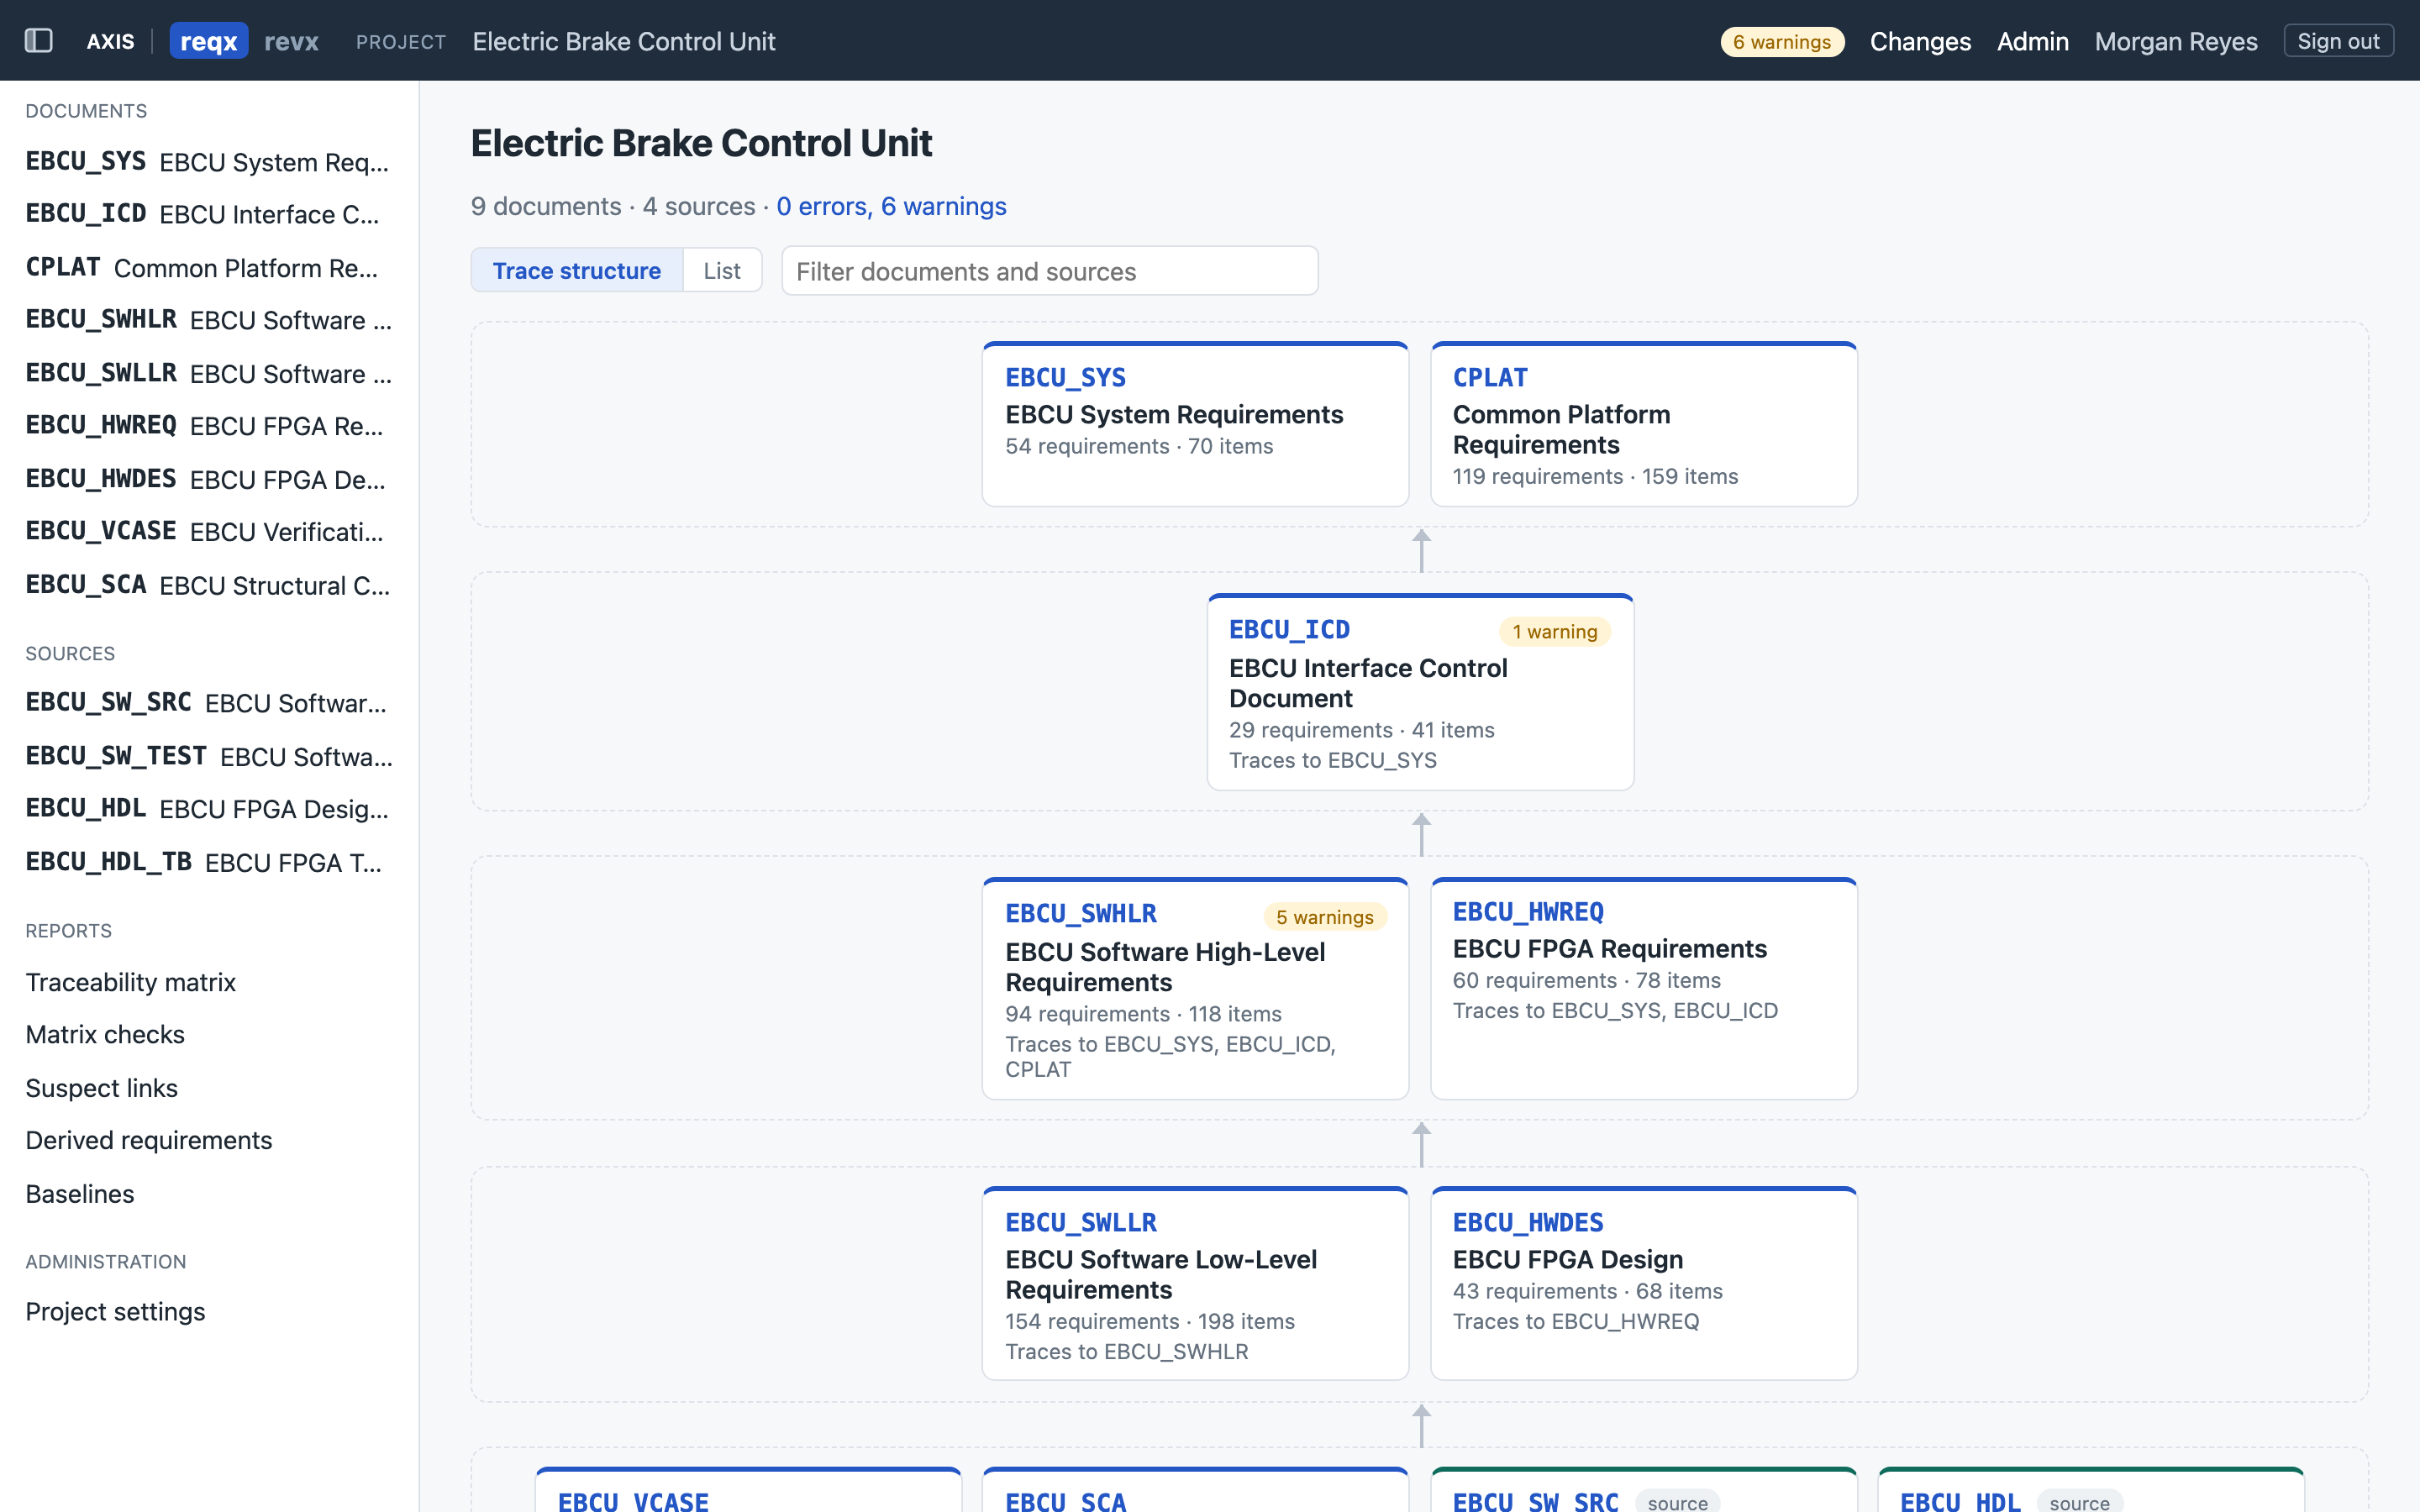Image resolution: width=2420 pixels, height=1512 pixels.
Task: Open the EBCU_ICD card title link
Action: pyautogui.click(x=1289, y=630)
